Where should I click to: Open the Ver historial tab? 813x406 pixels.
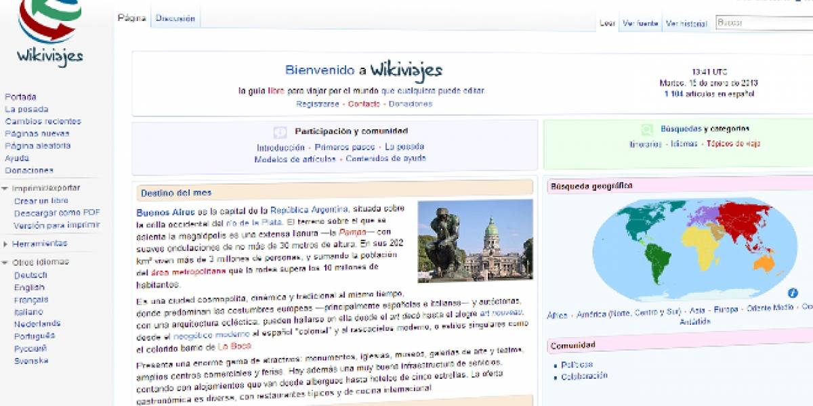[x=686, y=23]
